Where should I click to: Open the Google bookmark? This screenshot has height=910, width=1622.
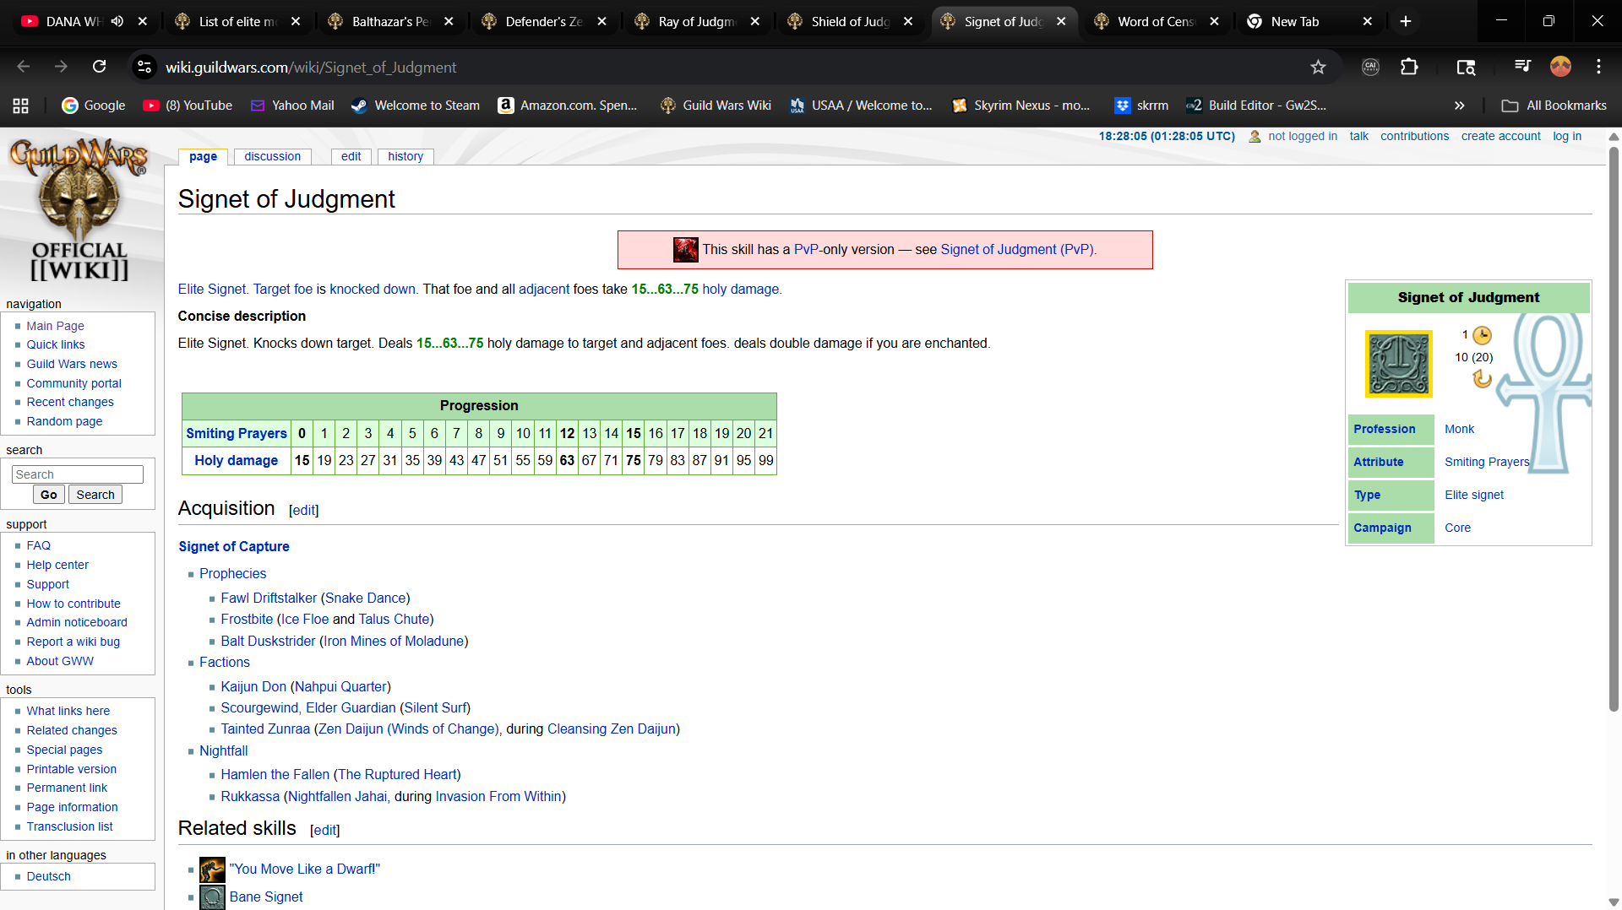94,106
